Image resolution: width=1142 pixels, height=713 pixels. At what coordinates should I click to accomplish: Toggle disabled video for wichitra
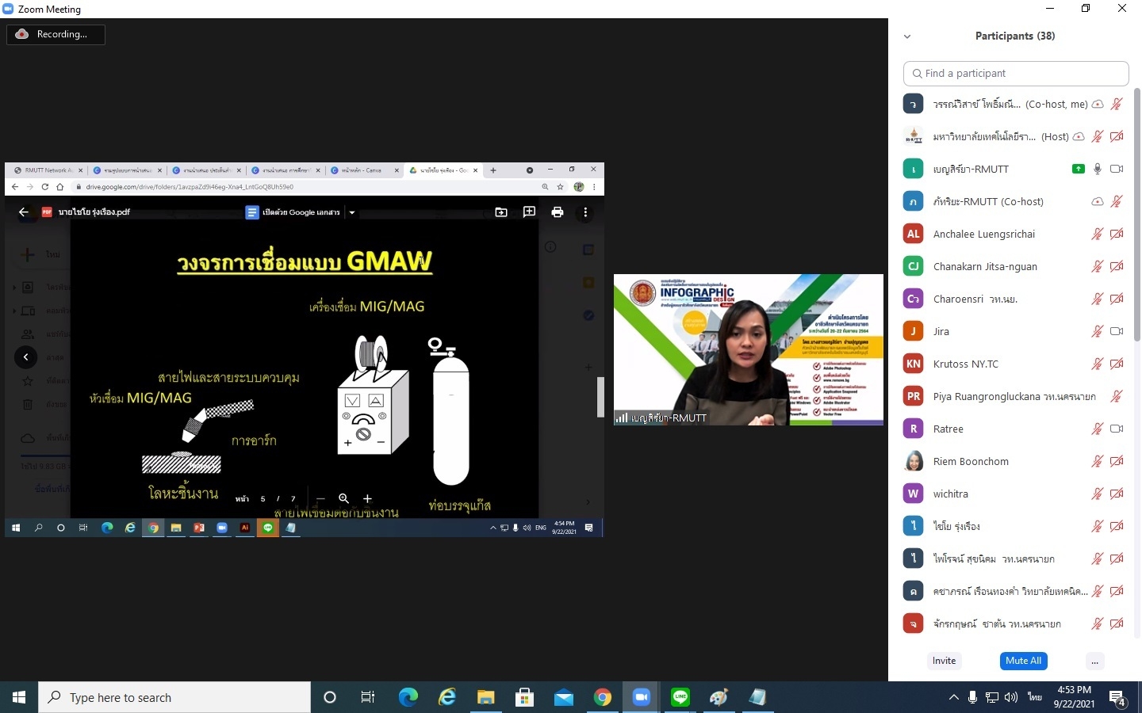[x=1117, y=494]
